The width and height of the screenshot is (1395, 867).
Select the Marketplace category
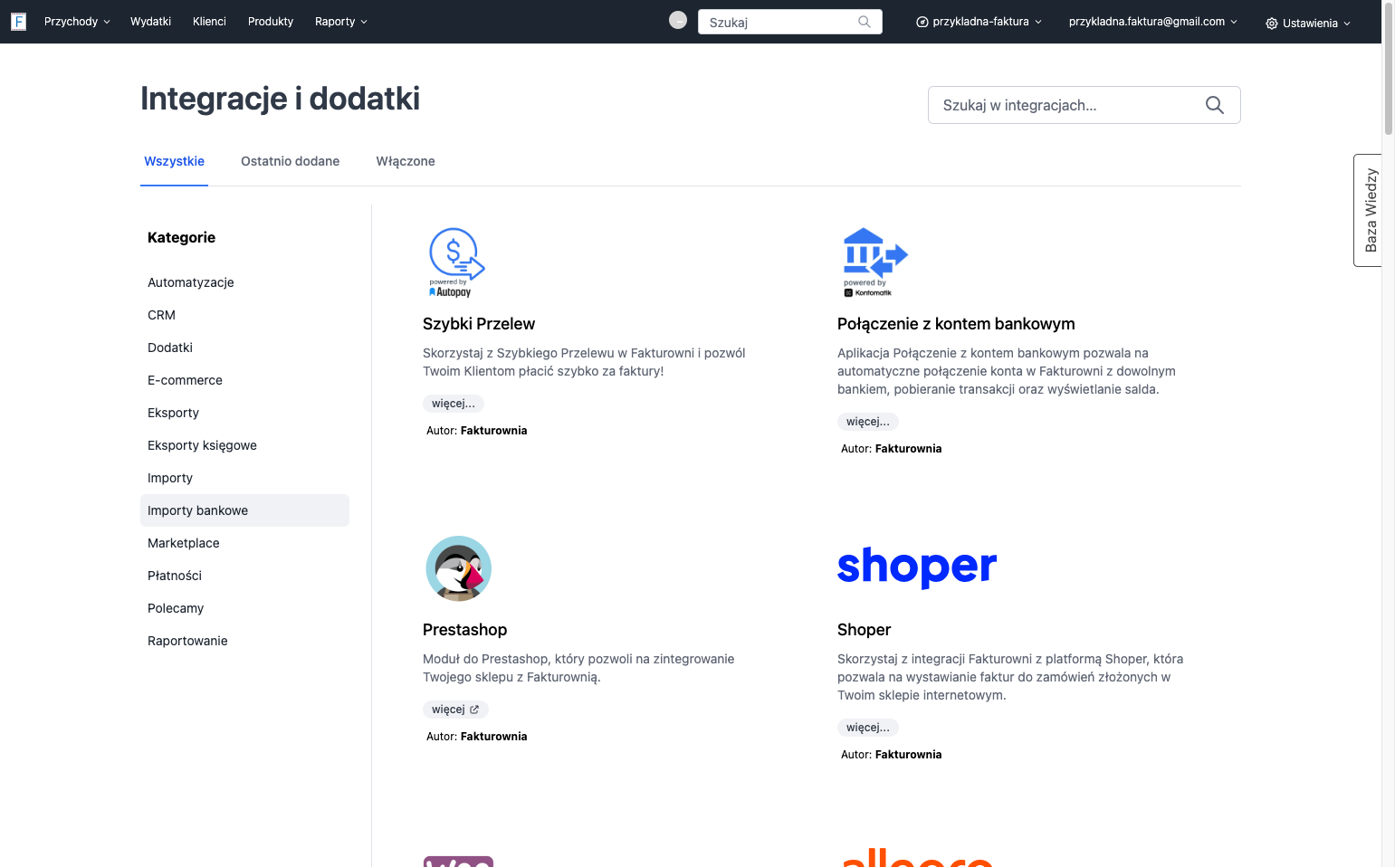244,543
